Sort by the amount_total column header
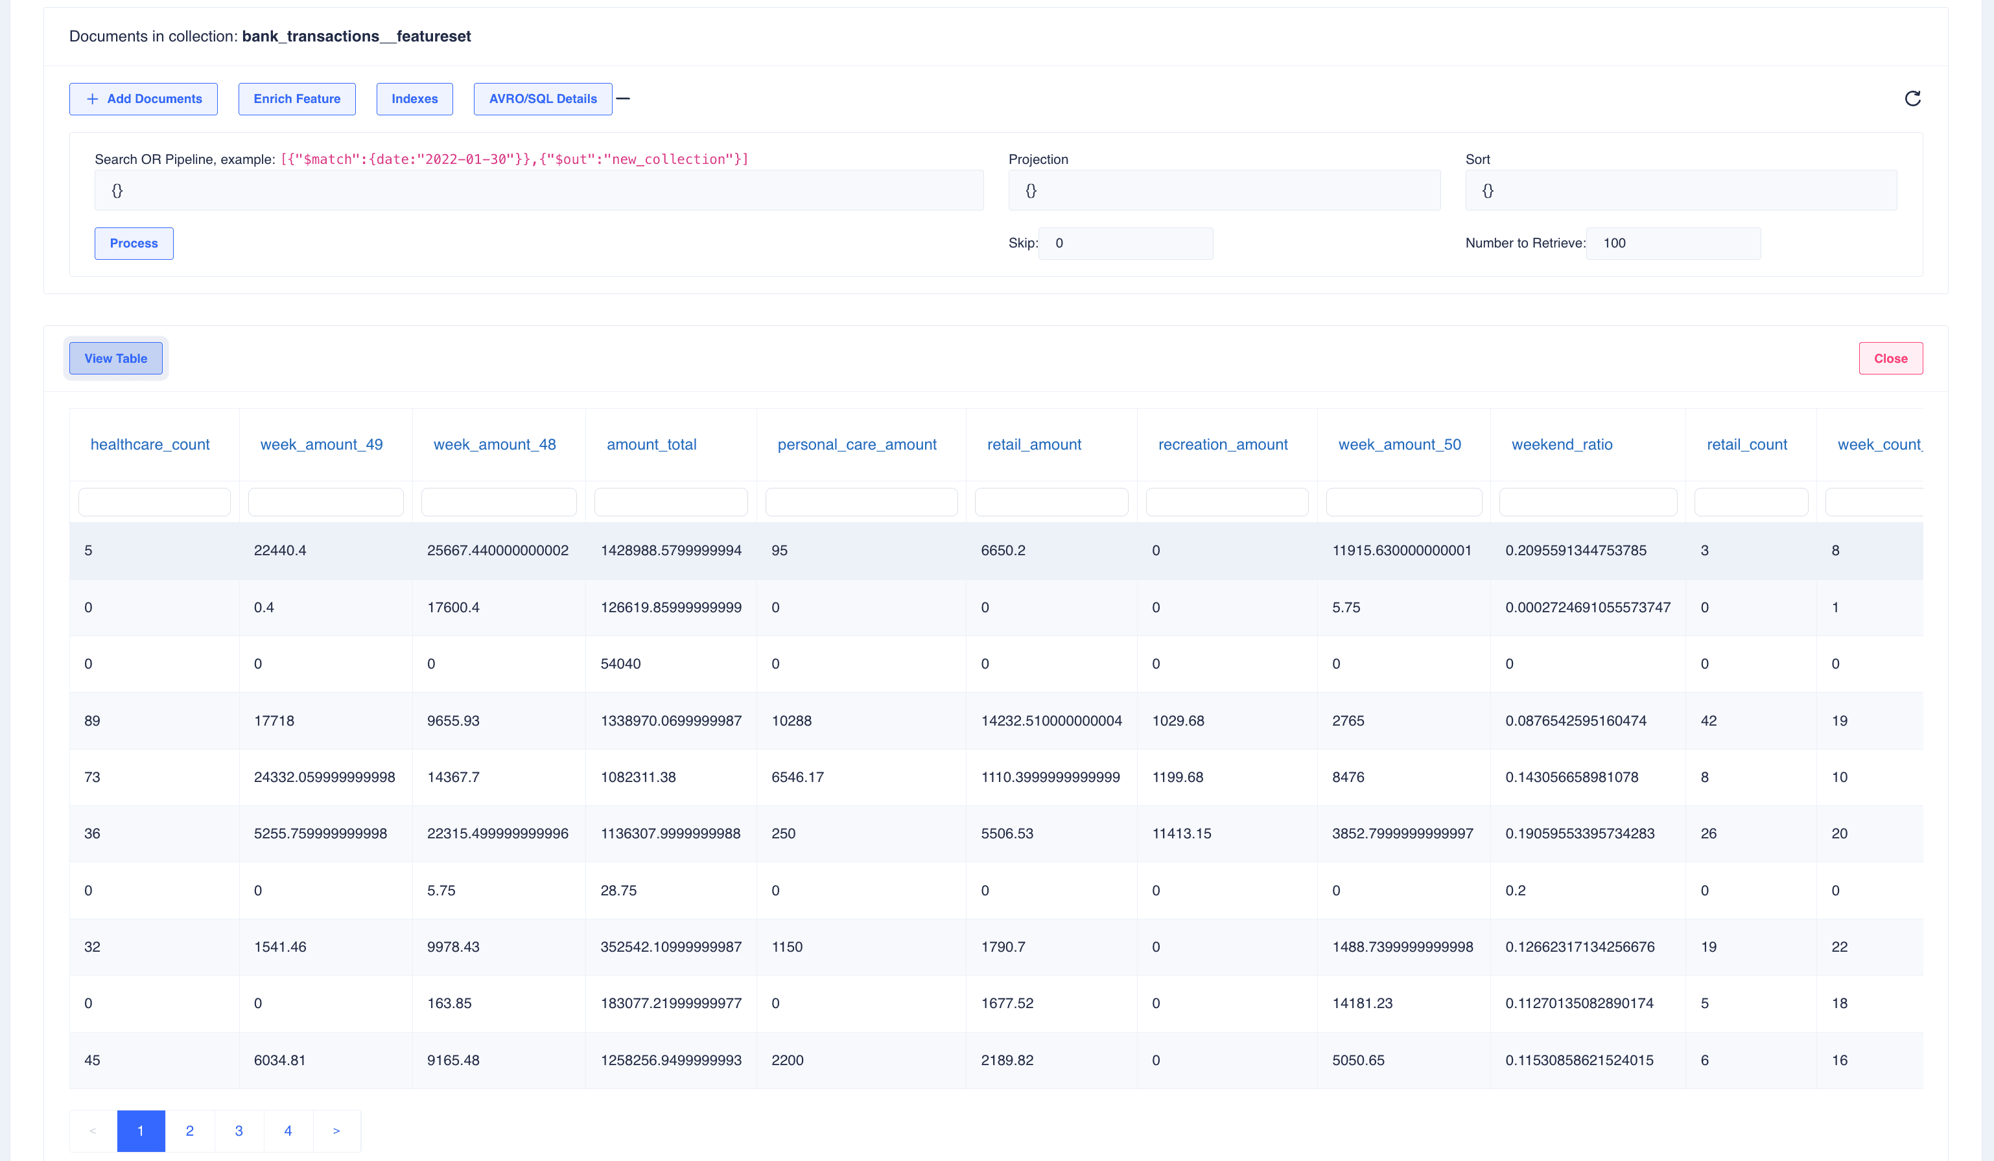Screen dimensions: 1994x1161 click(651, 444)
